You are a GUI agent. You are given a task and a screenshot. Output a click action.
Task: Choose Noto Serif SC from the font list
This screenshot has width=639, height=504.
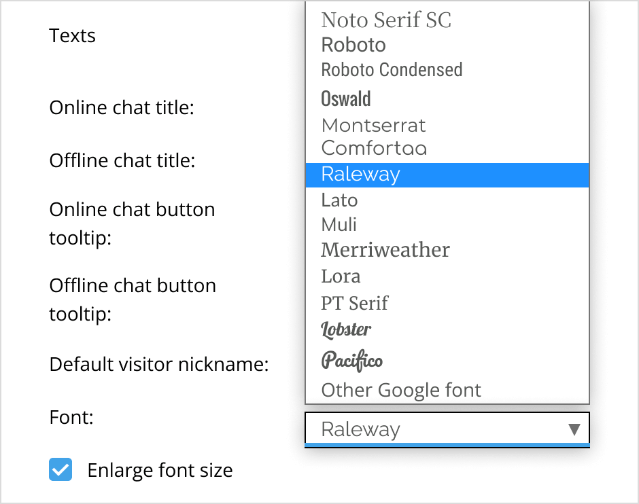tap(385, 20)
